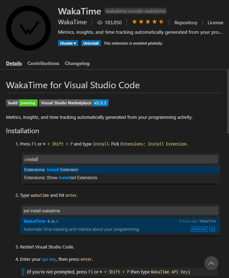Switch to the Contributions tab
The height and width of the screenshot is (278, 229).
coord(43,63)
